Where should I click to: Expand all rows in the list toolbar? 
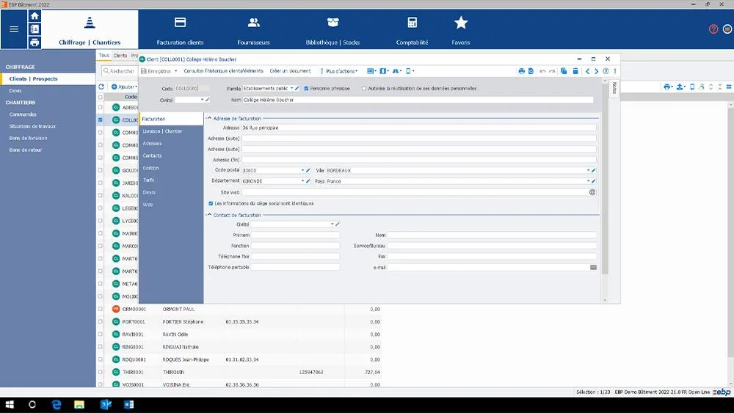coord(711,87)
